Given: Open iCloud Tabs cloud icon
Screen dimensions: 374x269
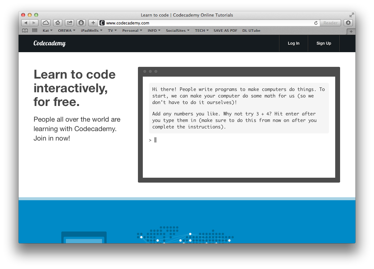Looking at the screenshot, I should 46,23.
